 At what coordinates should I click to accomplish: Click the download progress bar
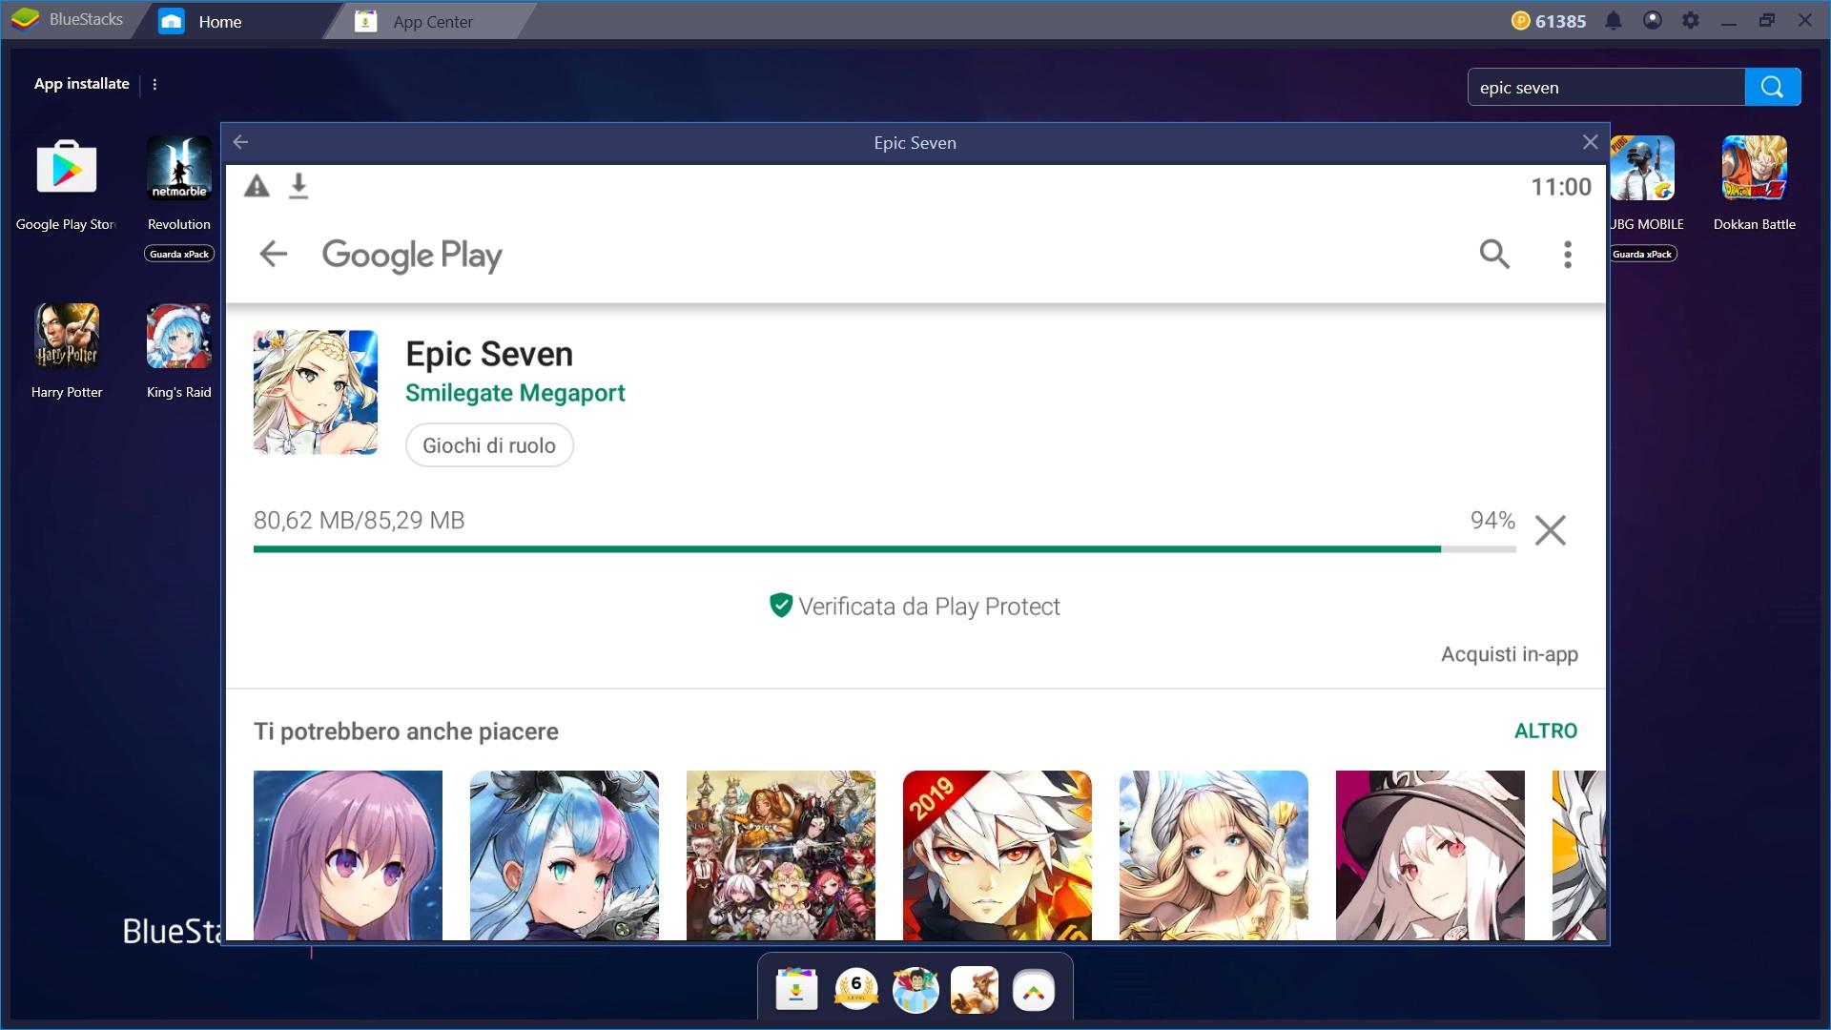[x=884, y=549]
